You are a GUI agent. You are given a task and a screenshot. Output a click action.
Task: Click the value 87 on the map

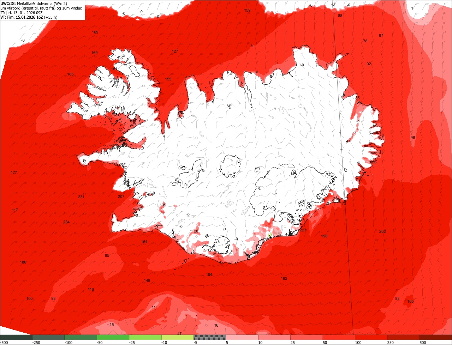pos(381,35)
